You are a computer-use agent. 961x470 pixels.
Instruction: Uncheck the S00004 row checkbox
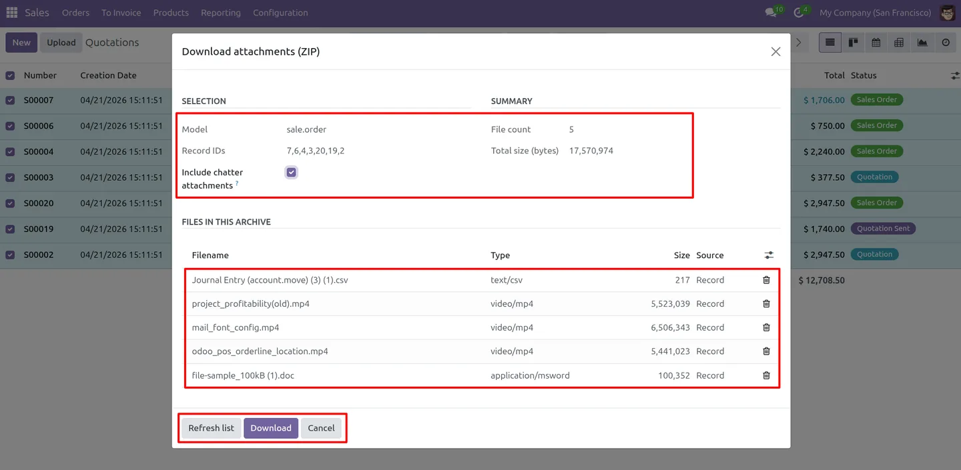click(10, 152)
